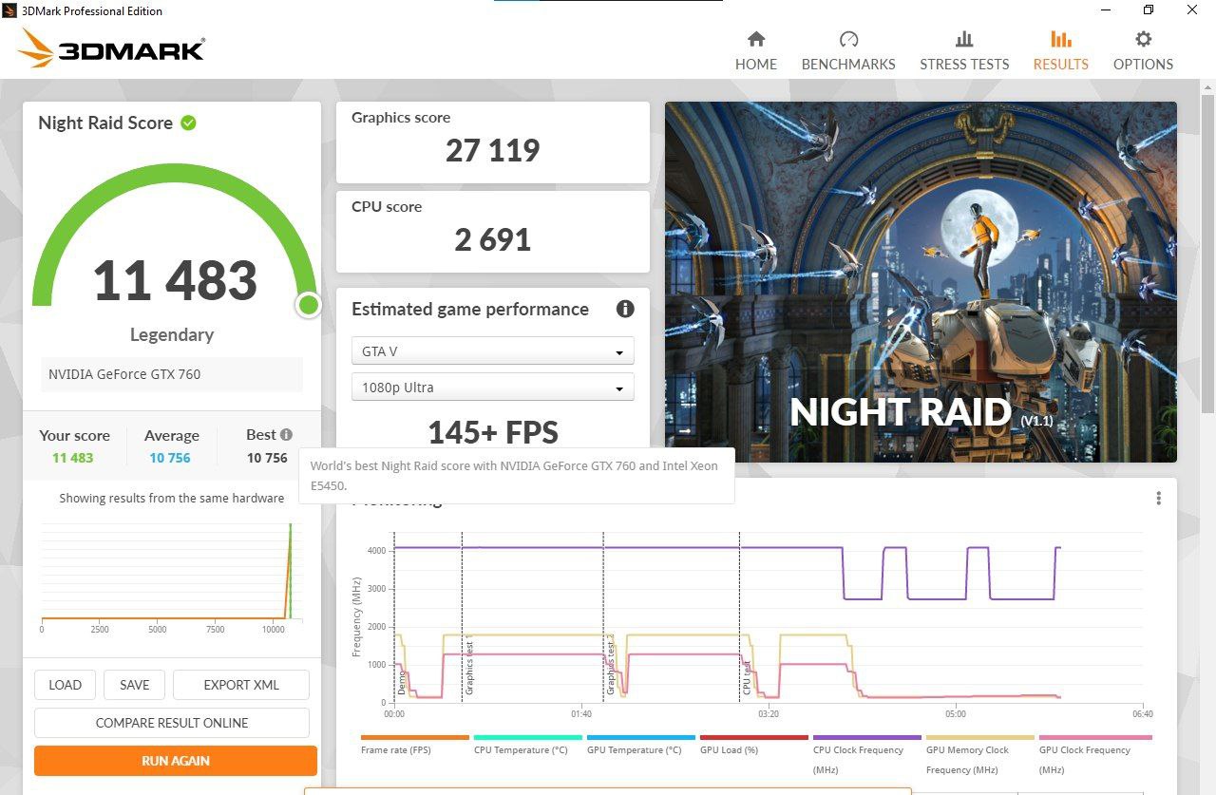Open the Benchmarks section
Screen dimensions: 1216x795
tap(848, 50)
